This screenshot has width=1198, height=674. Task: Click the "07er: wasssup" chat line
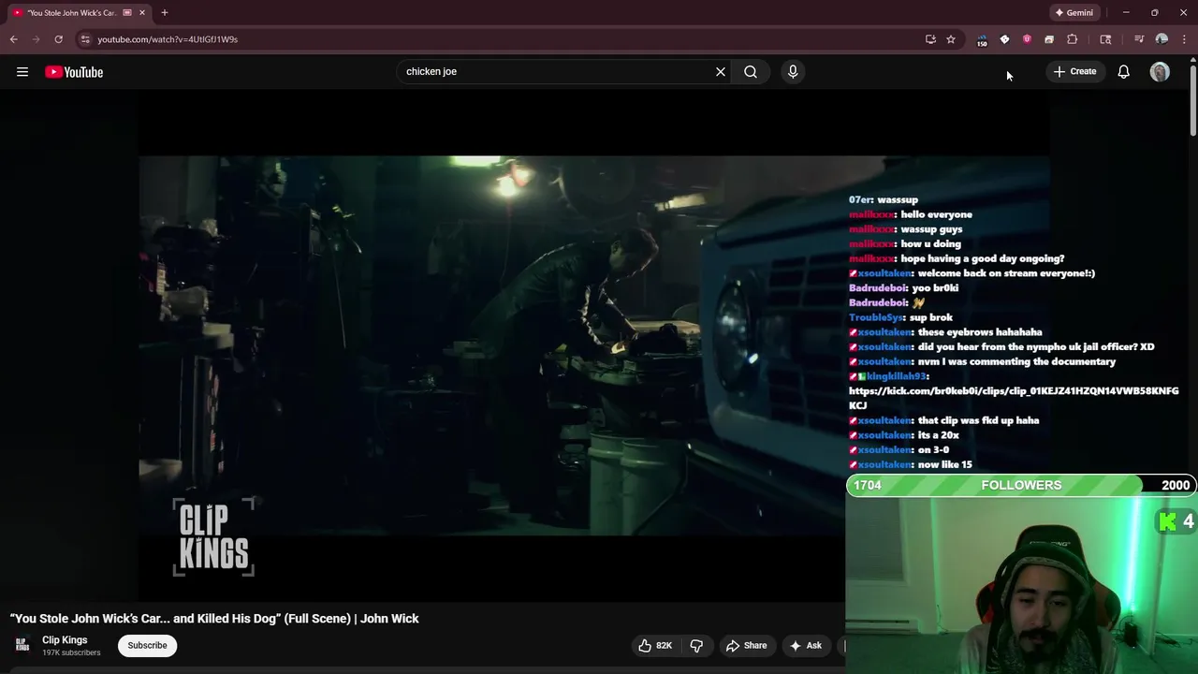point(884,199)
